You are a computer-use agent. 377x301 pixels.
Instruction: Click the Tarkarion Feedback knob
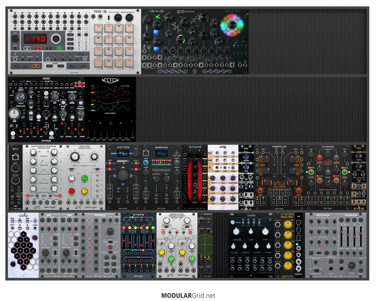click(214, 34)
